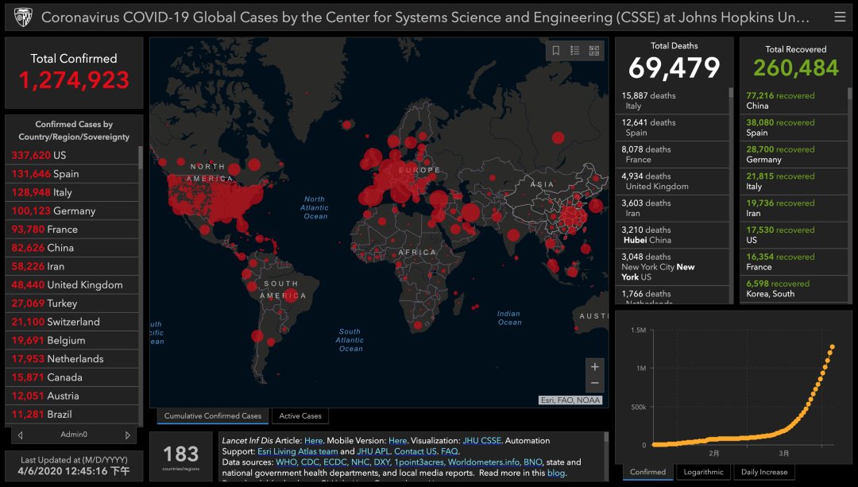This screenshot has width=858, height=487.
Task: Click New York City 3,048 deaths entry
Action: [672, 267]
